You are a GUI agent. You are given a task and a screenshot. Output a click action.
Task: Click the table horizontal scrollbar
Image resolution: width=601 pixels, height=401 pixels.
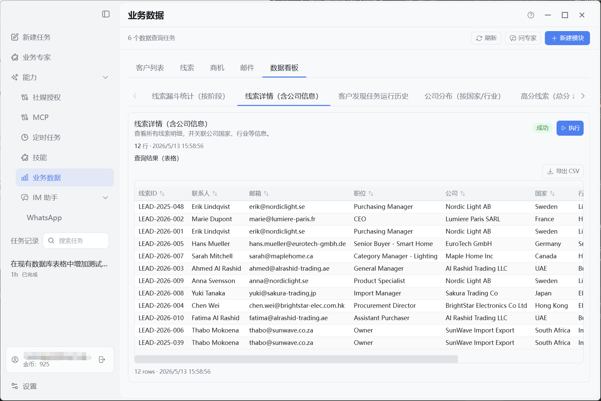coord(296,359)
